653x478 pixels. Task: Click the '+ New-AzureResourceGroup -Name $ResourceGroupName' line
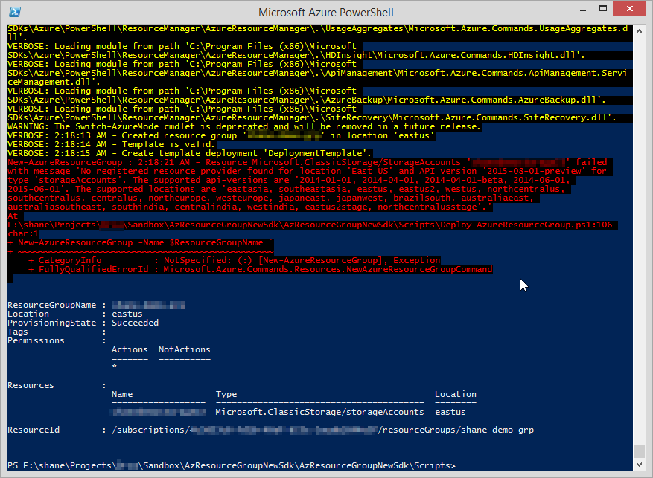point(141,243)
